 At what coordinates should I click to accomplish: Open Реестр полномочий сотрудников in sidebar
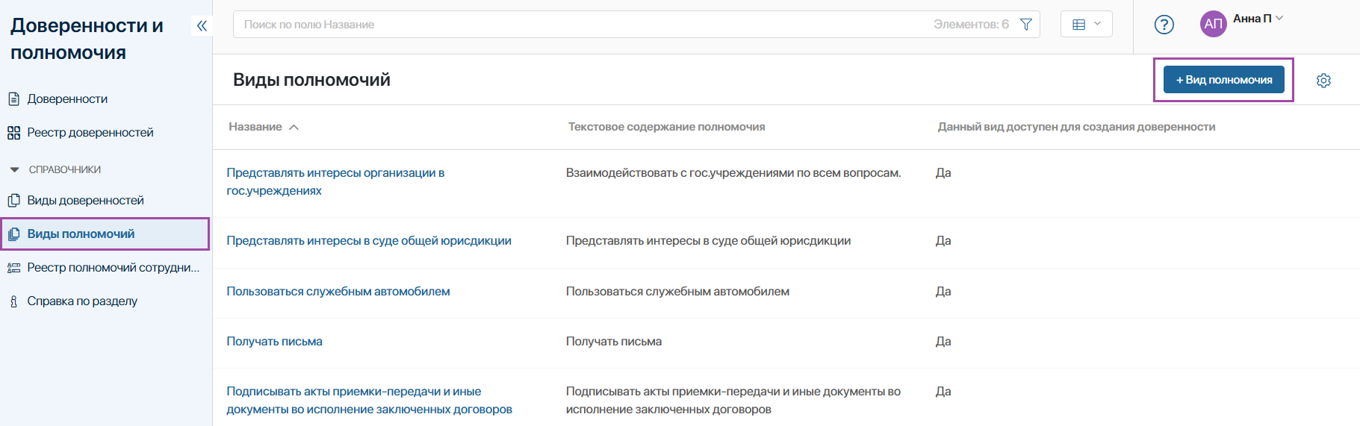click(113, 268)
